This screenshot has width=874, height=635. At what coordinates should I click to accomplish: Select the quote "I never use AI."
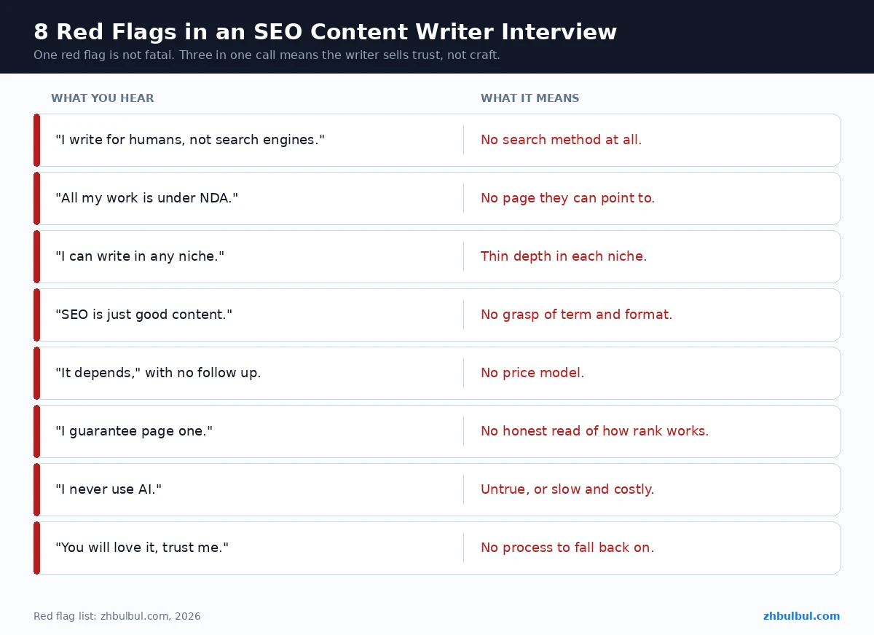pyautogui.click(x=109, y=489)
